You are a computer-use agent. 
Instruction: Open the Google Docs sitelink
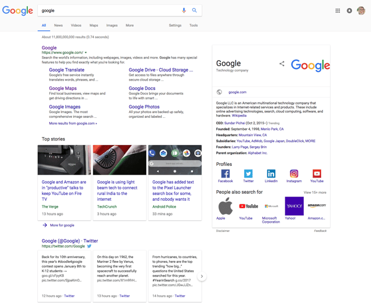pos(142,88)
